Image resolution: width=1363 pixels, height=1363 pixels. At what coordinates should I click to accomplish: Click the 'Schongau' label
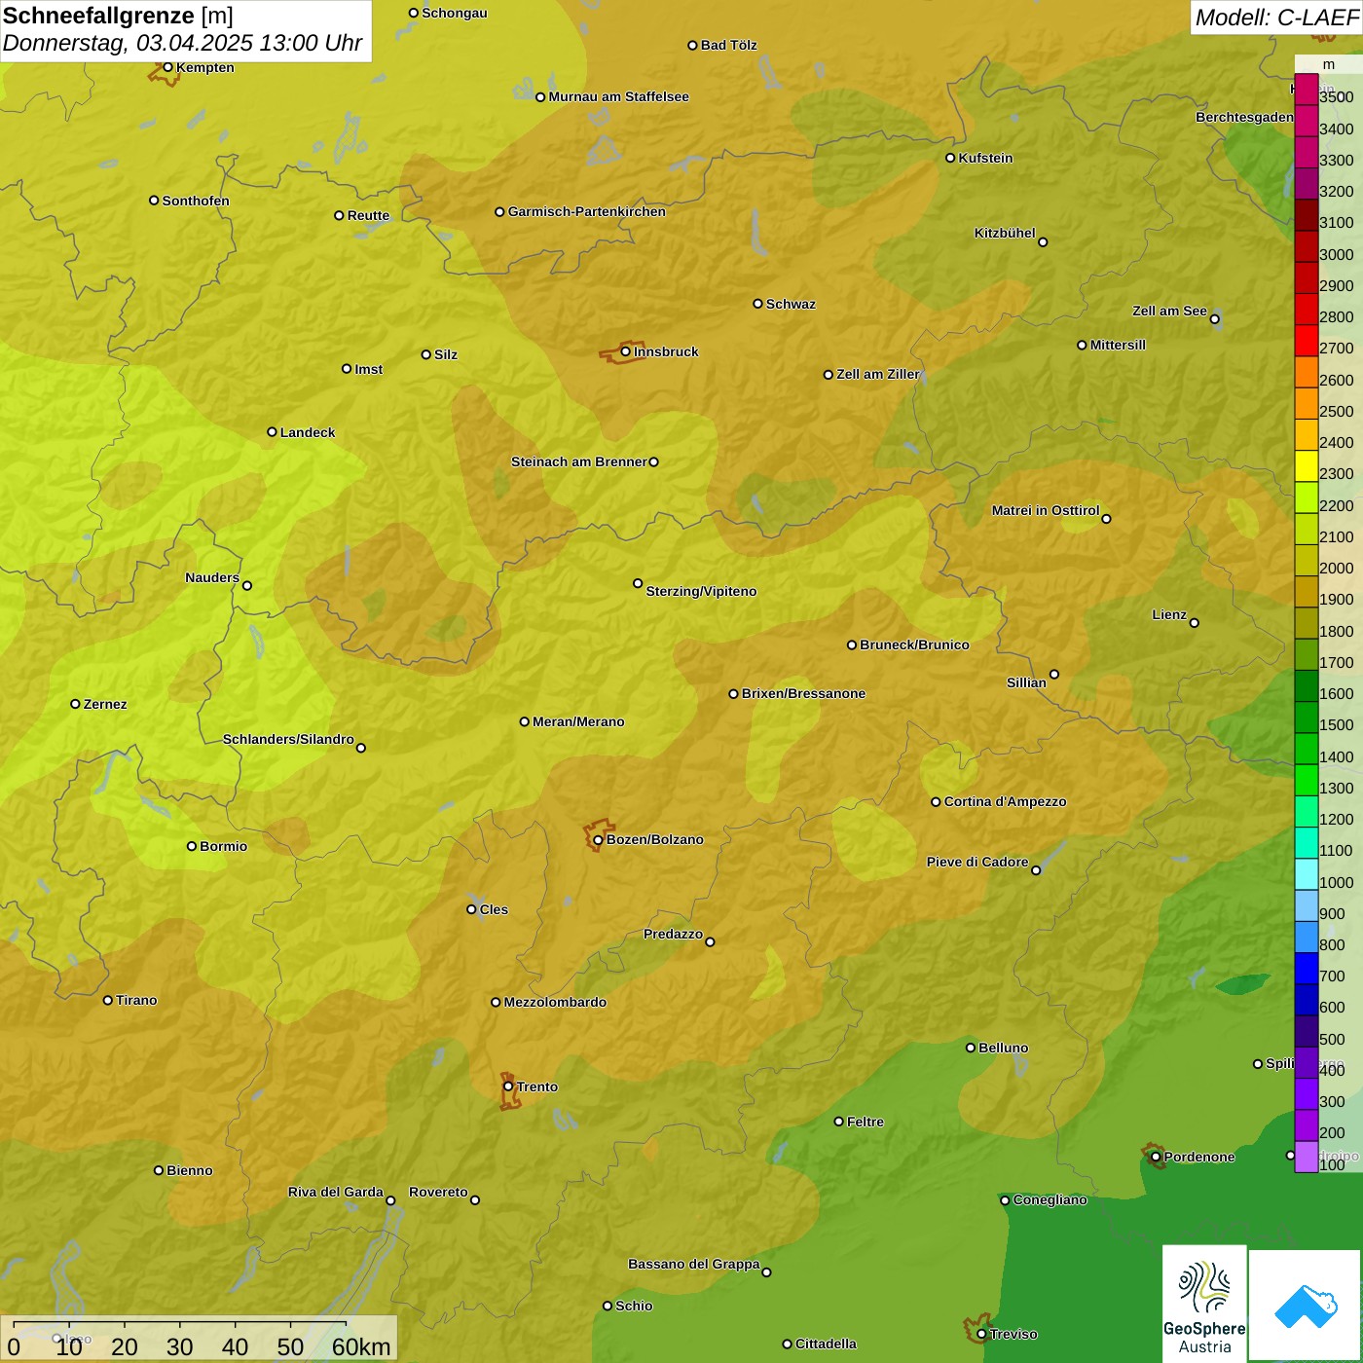pos(455,13)
